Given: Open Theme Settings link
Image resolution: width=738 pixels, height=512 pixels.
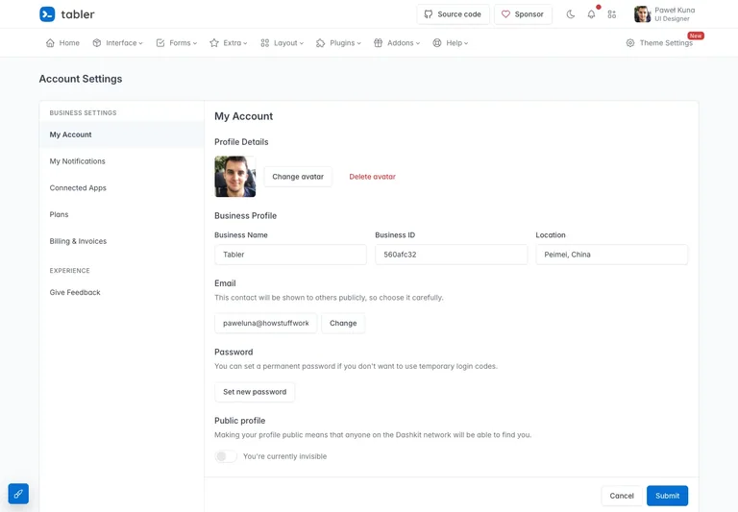Looking at the screenshot, I should 659,43.
